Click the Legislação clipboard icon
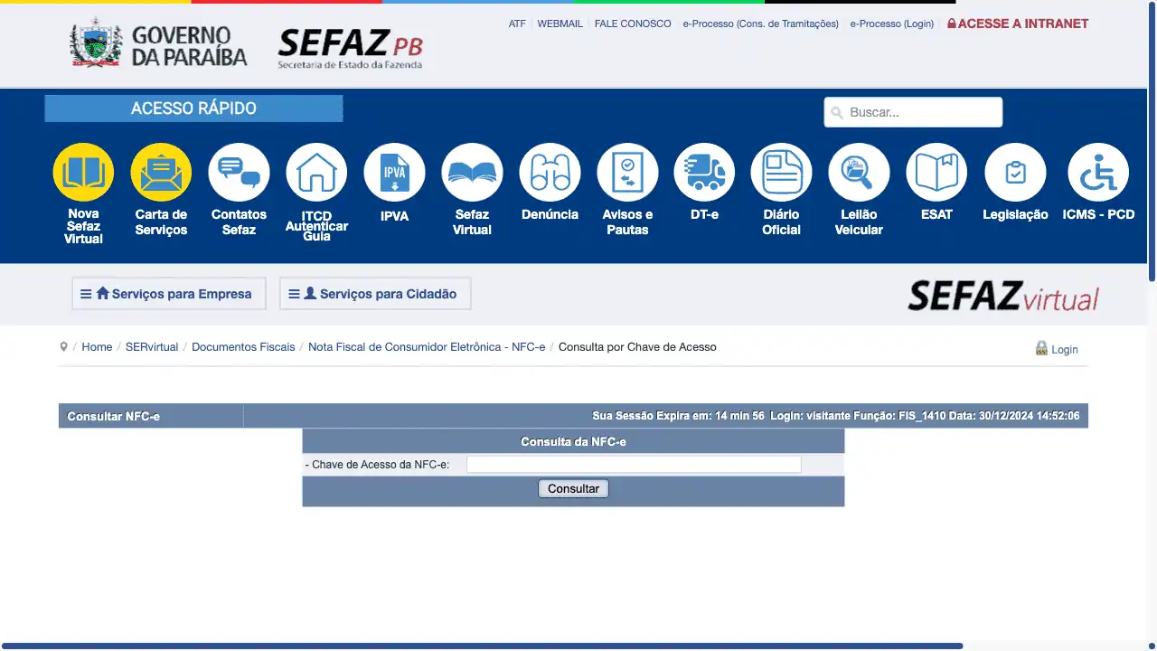 tap(1015, 173)
